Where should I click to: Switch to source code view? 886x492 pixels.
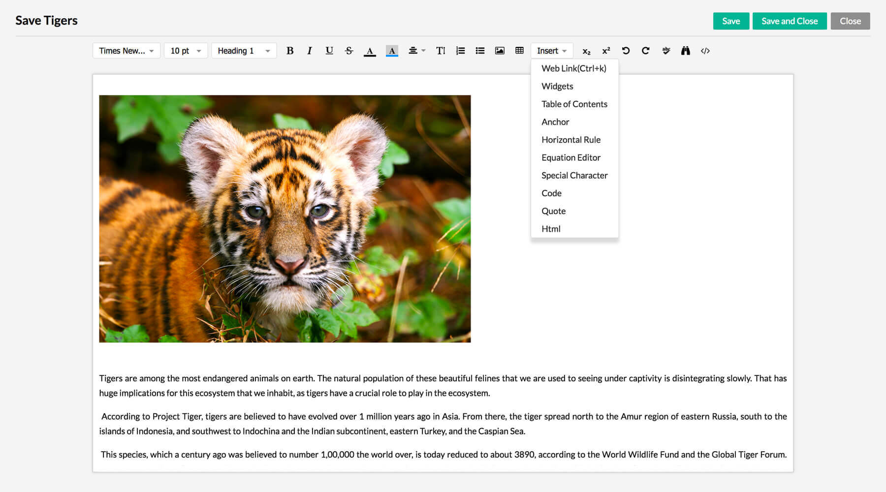[705, 51]
